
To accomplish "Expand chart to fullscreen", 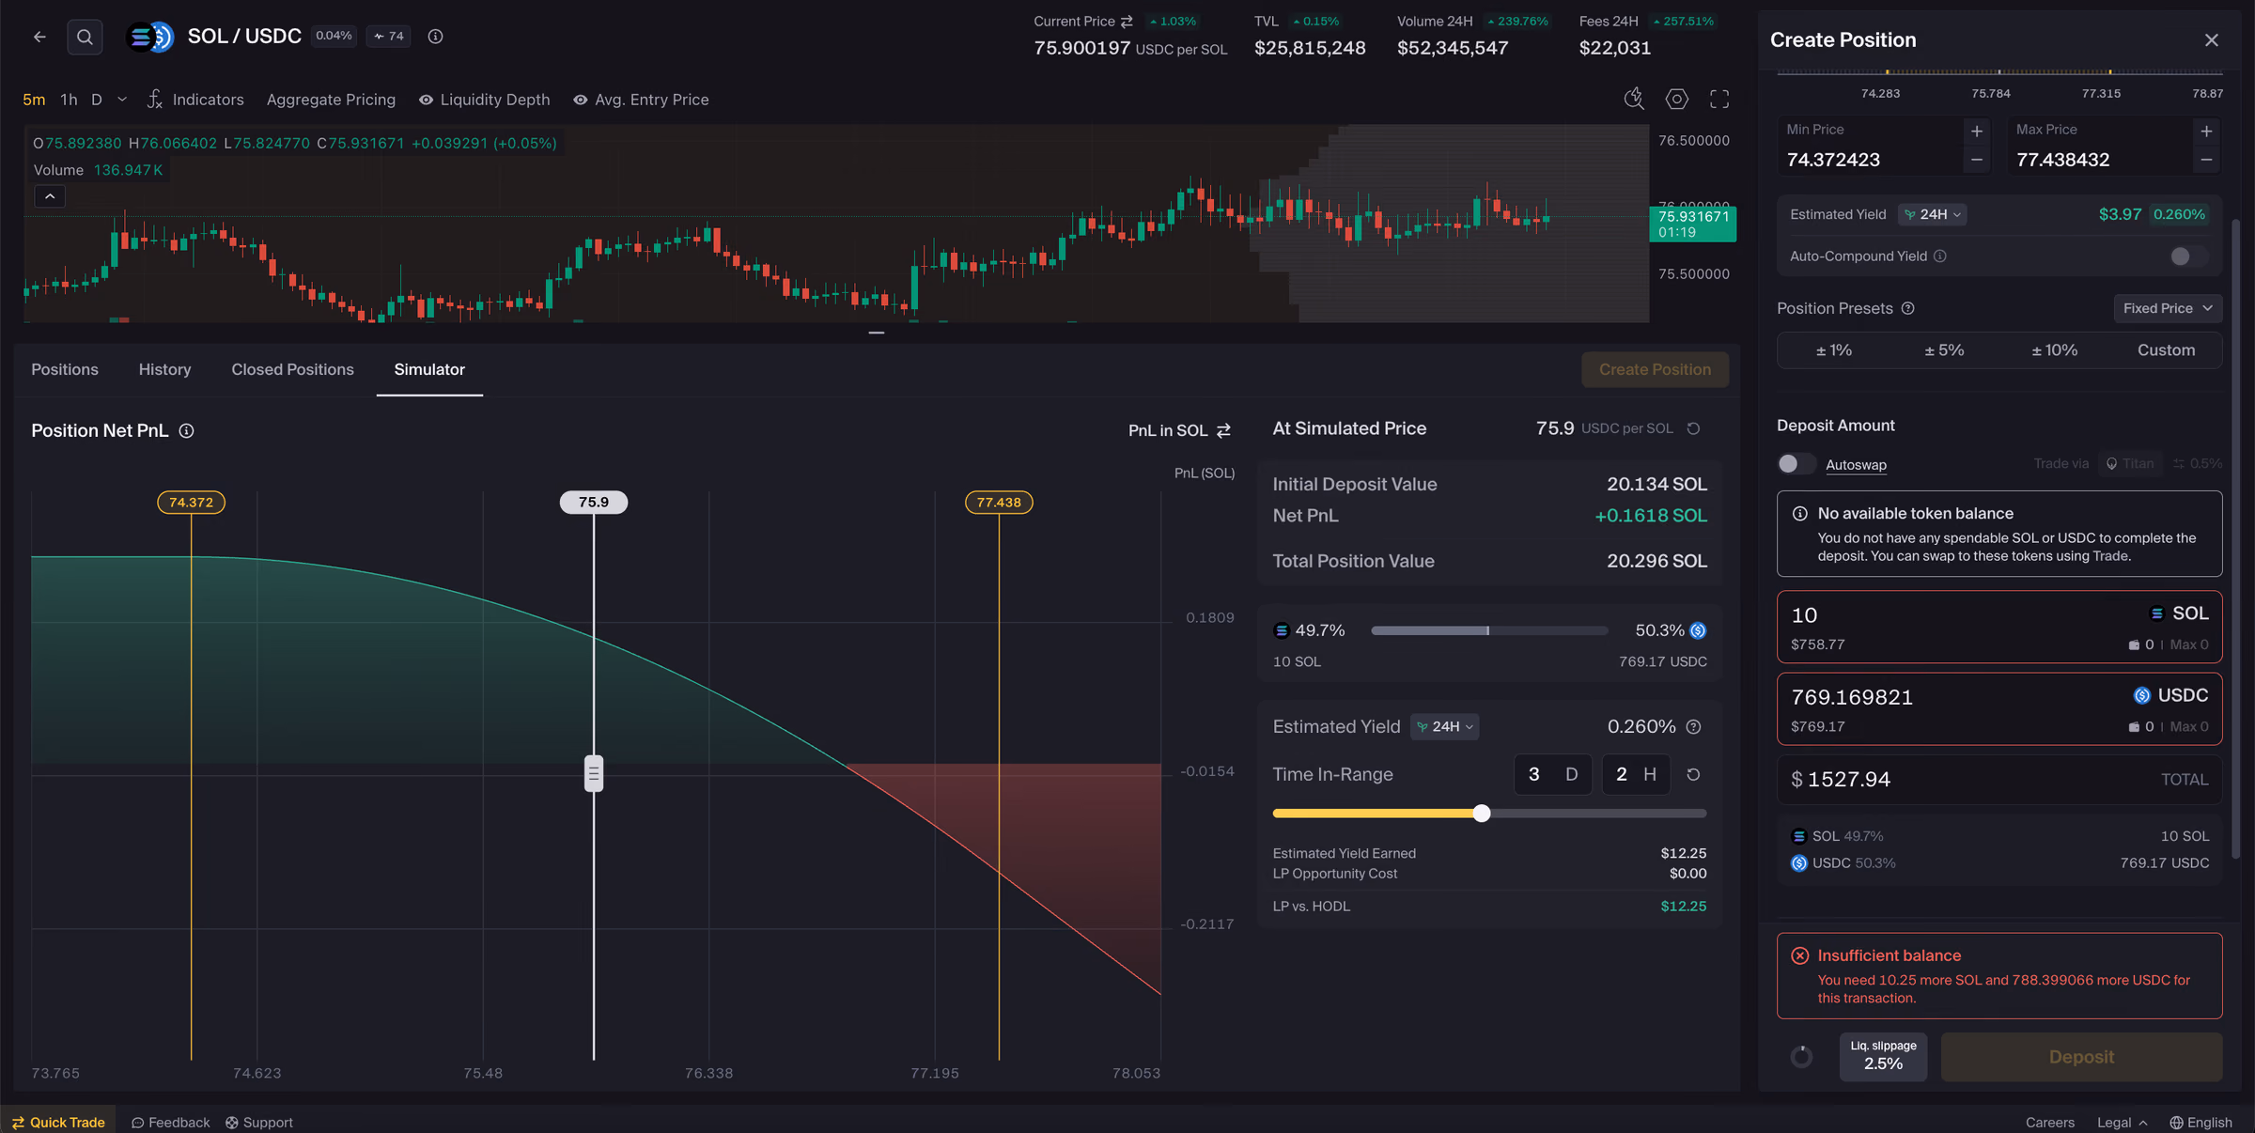I will pyautogui.click(x=1719, y=99).
